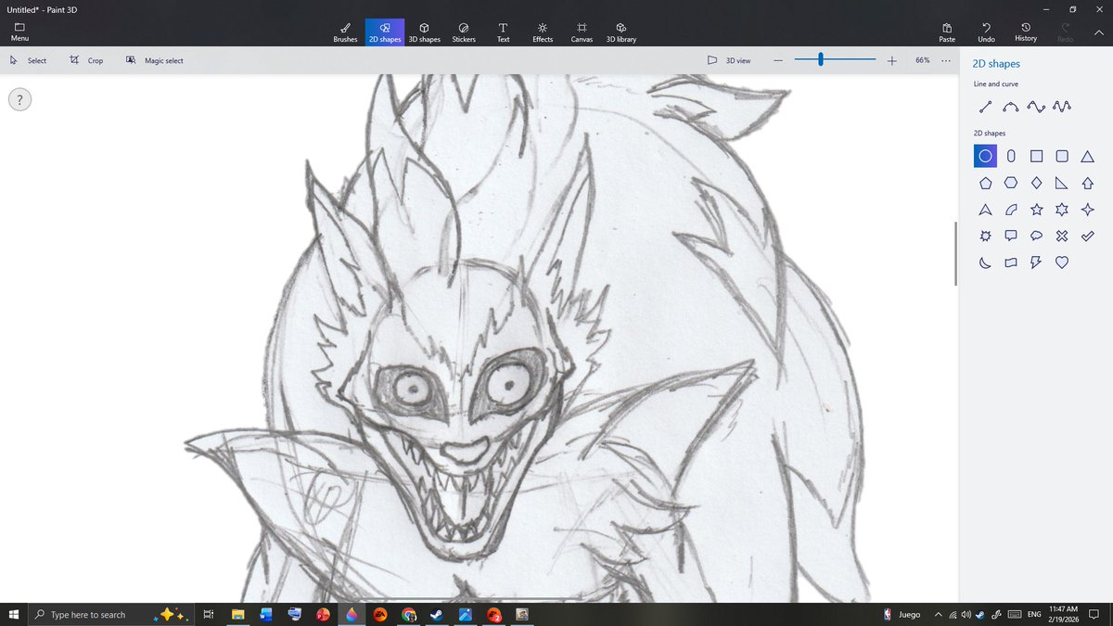Select the three-point curve tool
1113x626 pixels.
click(x=1011, y=107)
